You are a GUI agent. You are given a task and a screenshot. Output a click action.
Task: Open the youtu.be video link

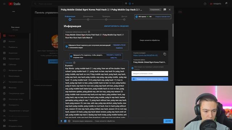point(145,55)
